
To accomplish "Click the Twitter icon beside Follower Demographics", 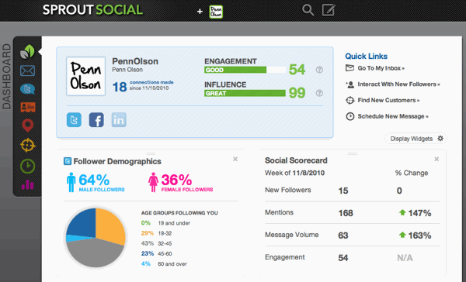I will pos(68,161).
